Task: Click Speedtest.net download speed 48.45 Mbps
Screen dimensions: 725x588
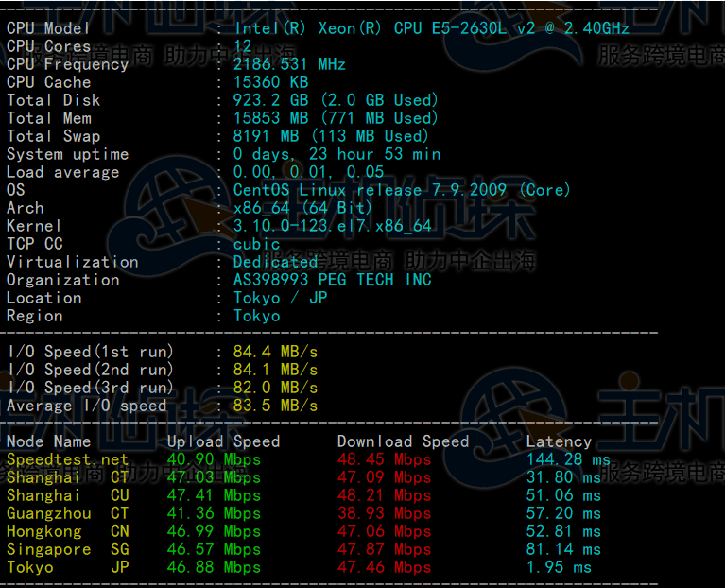Action: (x=384, y=460)
